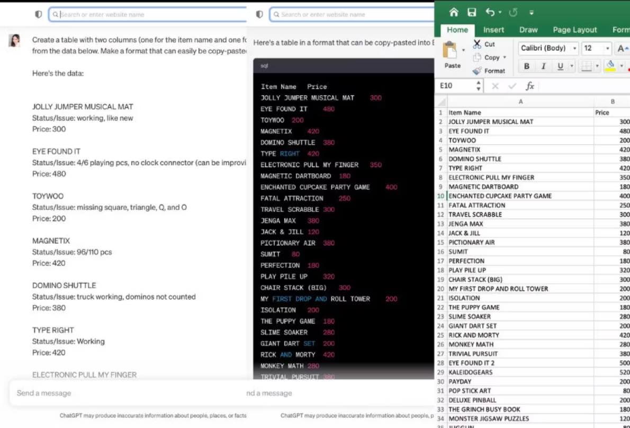Select all cells with the corner triangle

pyautogui.click(x=442, y=102)
